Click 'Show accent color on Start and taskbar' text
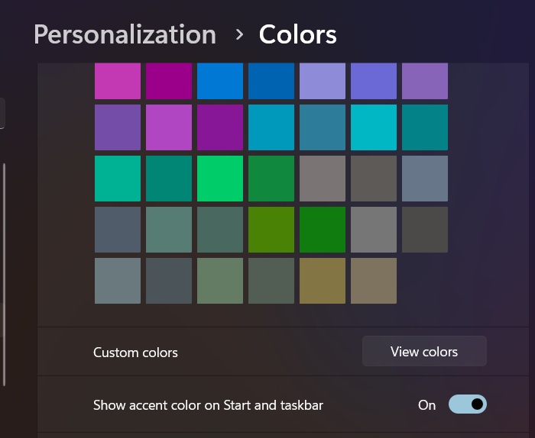Image resolution: width=535 pixels, height=438 pixels. (208, 405)
